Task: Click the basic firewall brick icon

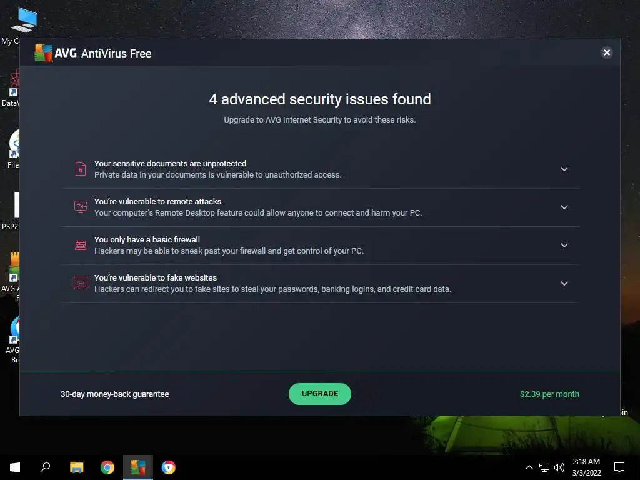Action: click(81, 245)
